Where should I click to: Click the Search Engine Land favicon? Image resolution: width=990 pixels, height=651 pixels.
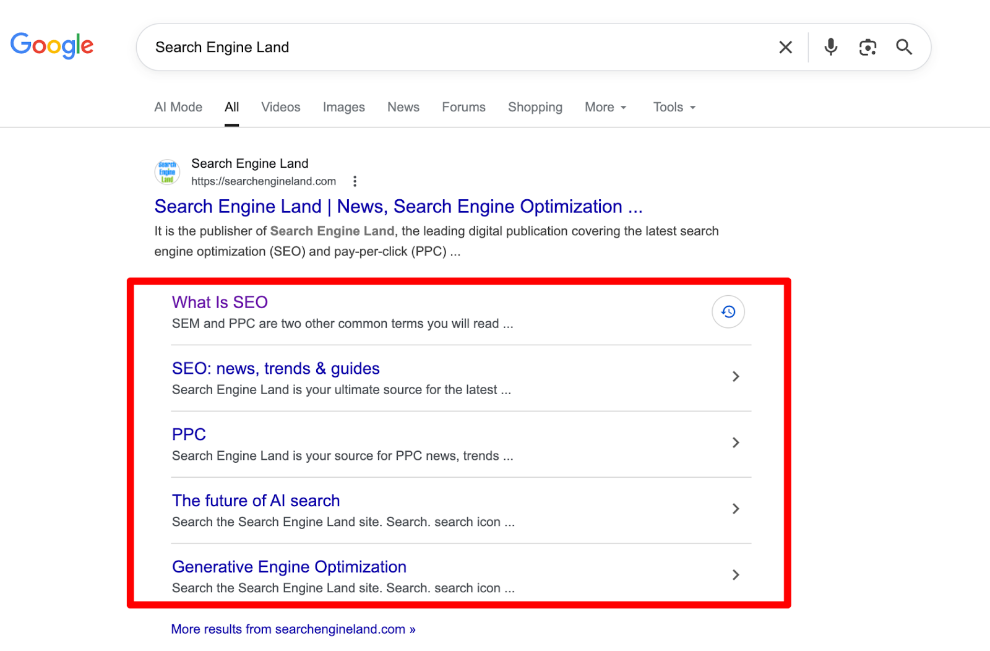[166, 171]
